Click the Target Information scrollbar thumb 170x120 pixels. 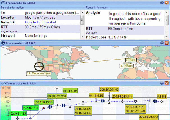[x=82, y=20]
